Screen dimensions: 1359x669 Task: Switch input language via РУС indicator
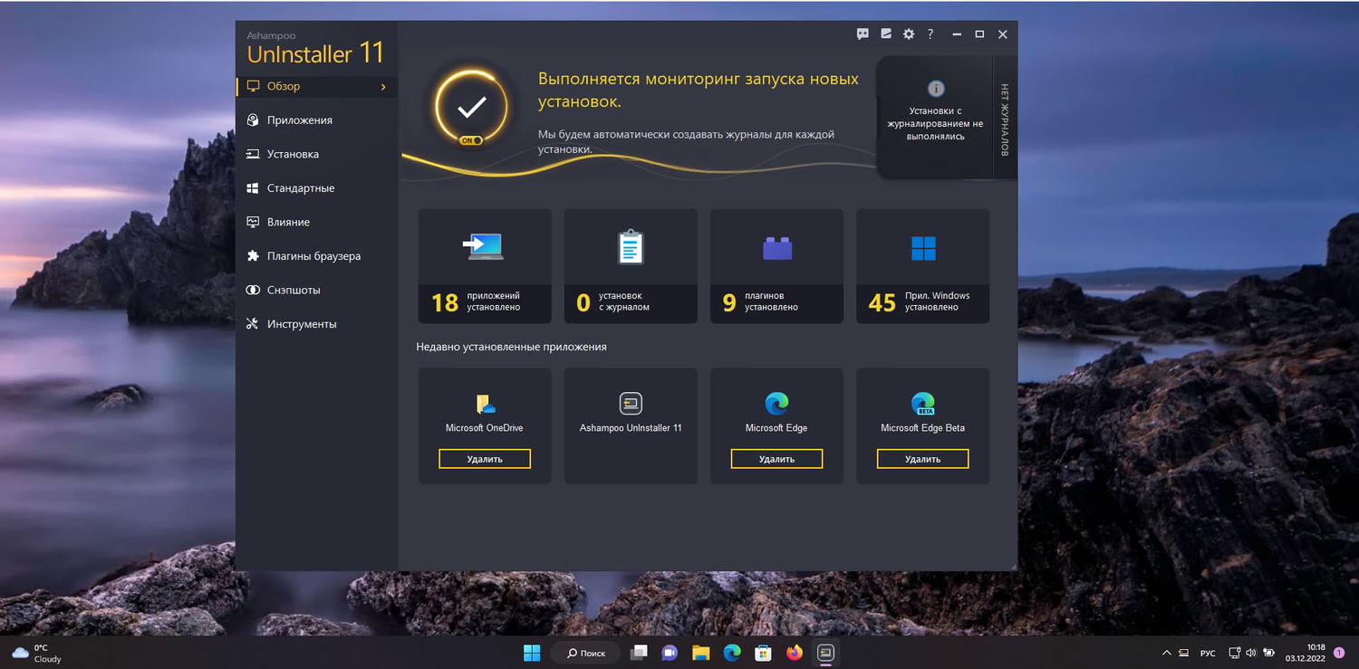point(1208,653)
